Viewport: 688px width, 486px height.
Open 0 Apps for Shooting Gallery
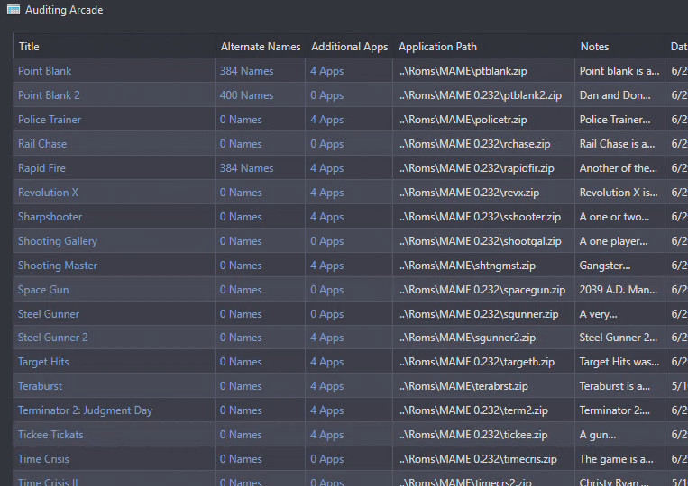pos(327,241)
